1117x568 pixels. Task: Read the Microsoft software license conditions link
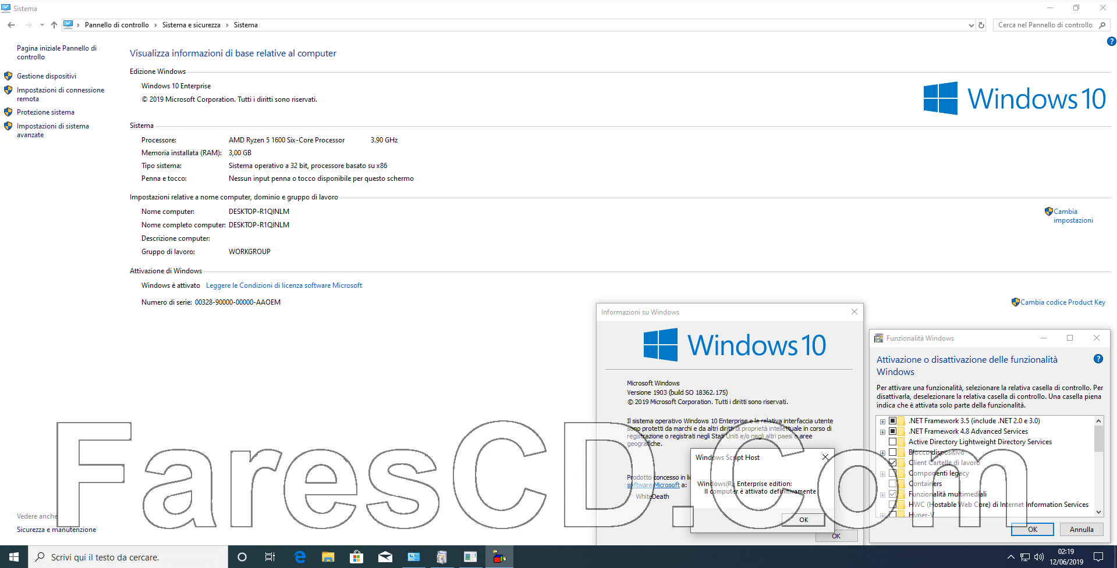click(x=284, y=285)
